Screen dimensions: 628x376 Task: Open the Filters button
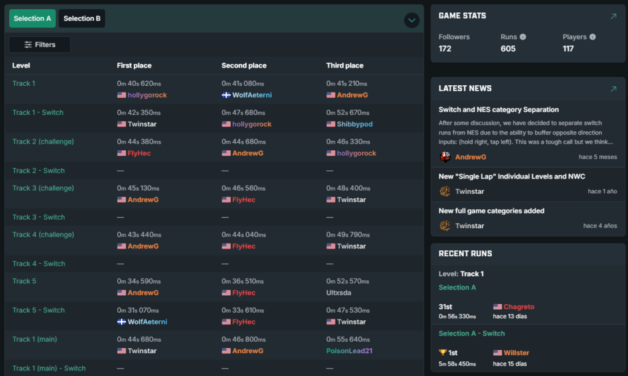(40, 44)
